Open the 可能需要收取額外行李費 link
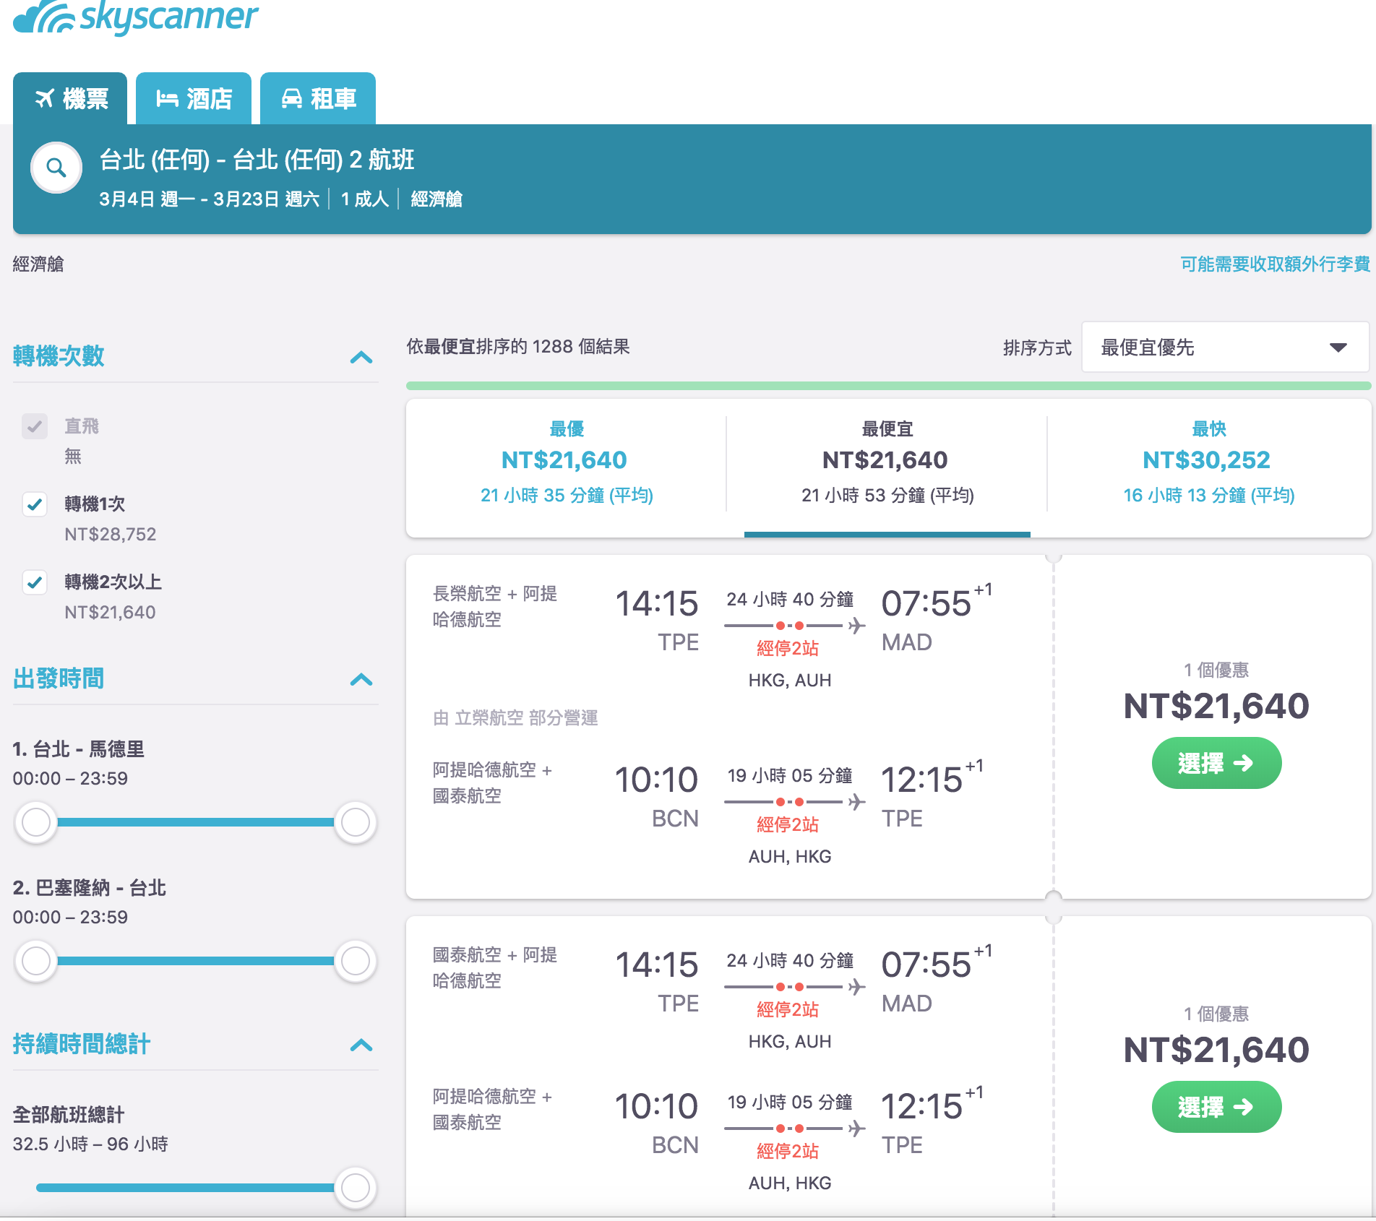This screenshot has height=1221, width=1376. pyautogui.click(x=1275, y=264)
